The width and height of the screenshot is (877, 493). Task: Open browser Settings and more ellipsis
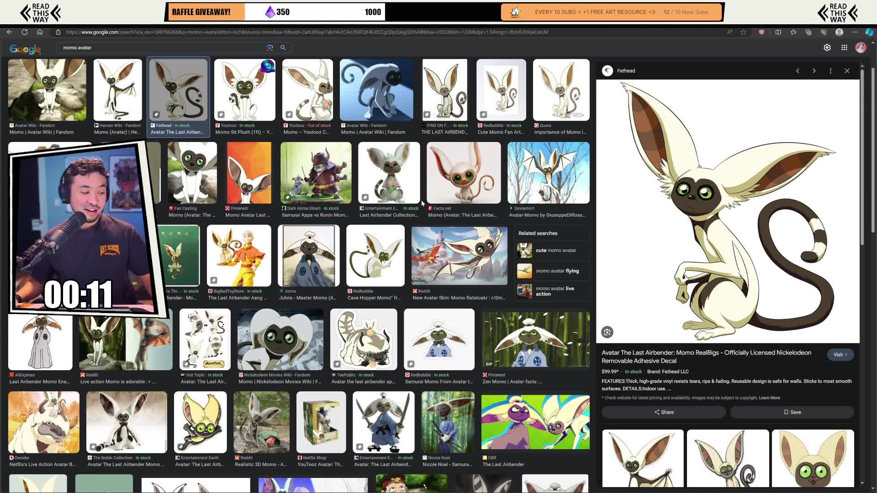click(x=855, y=32)
